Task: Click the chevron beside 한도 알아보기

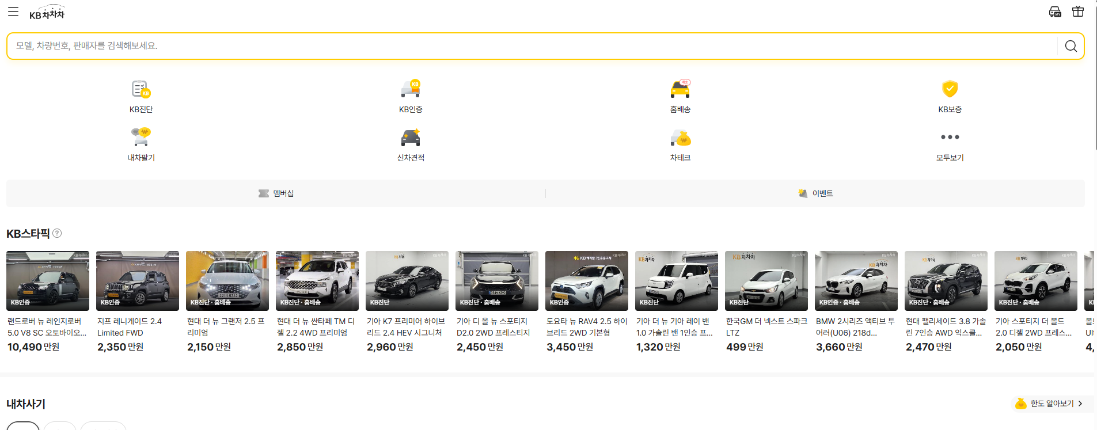Action: (1080, 404)
